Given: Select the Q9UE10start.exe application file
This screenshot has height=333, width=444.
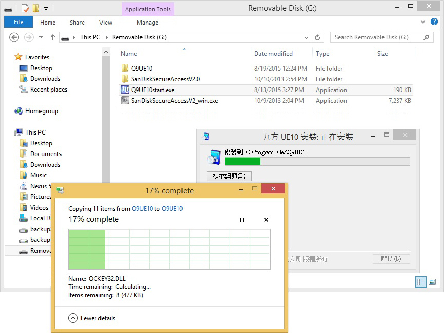Looking at the screenshot, I should pyautogui.click(x=266, y=90).
